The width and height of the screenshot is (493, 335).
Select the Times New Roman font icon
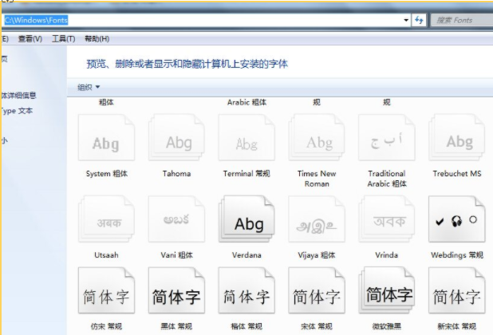coord(317,138)
